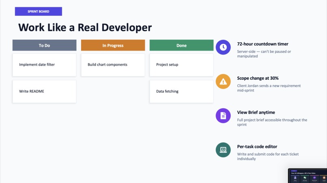Click the Scope change at 30% title

(x=258, y=78)
